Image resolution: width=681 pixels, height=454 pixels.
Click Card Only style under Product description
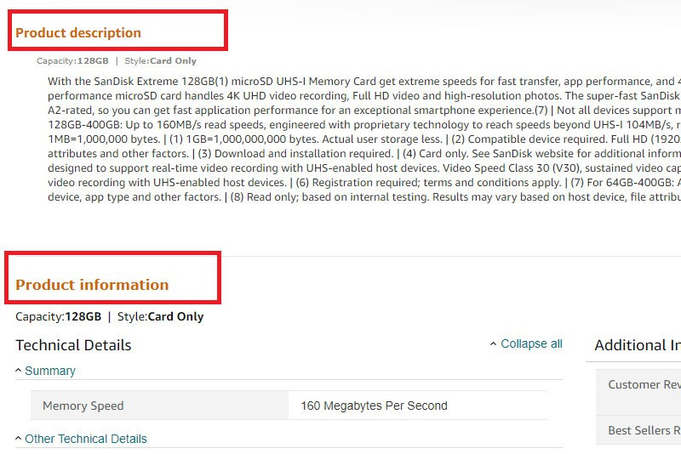coord(173,61)
